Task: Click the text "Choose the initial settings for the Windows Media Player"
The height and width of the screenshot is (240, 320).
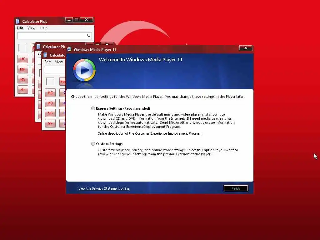Action: 117,97
